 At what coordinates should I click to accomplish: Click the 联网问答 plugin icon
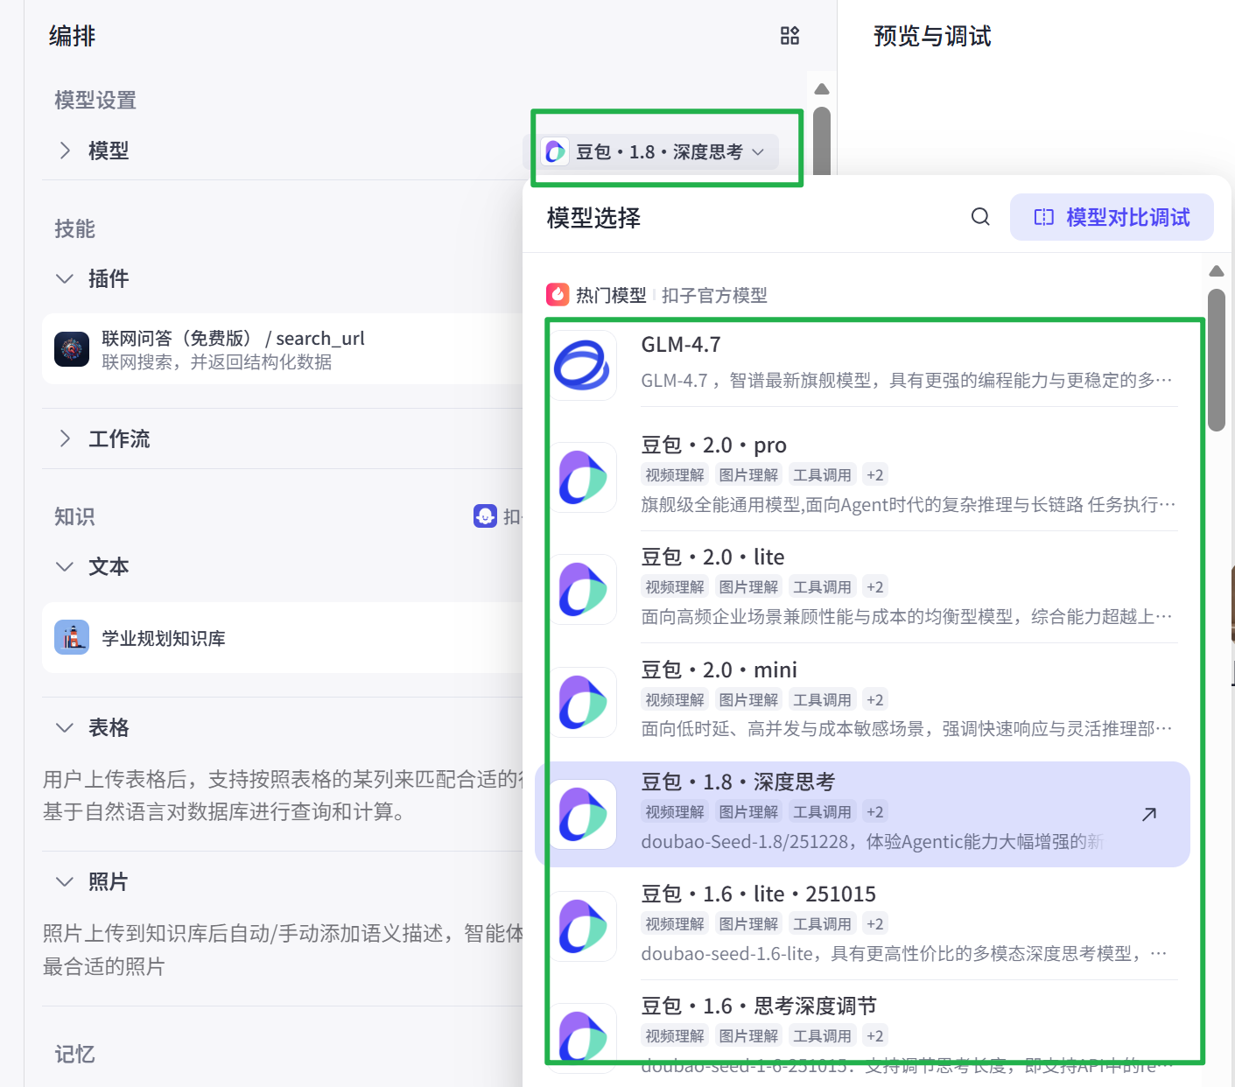click(x=72, y=348)
